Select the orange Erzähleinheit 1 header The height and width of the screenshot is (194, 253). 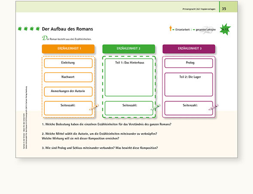68,49
